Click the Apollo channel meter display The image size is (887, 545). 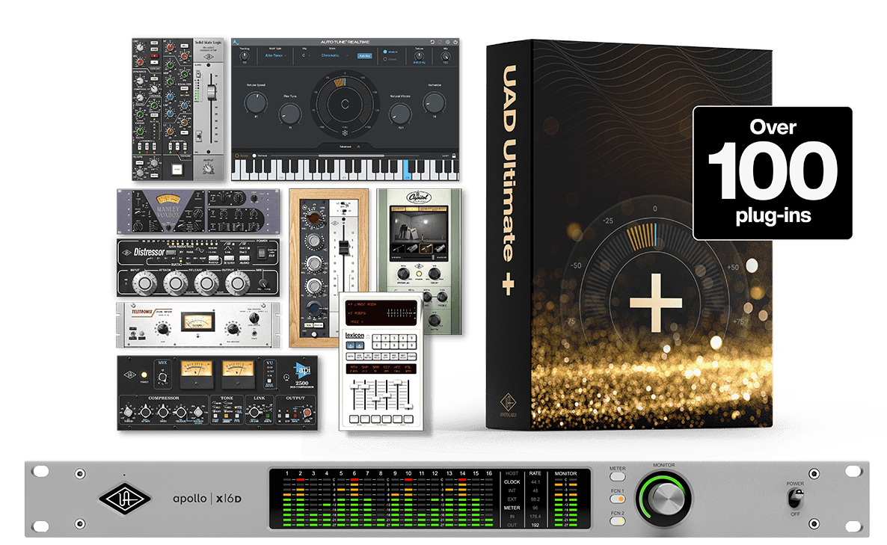pyautogui.click(x=430, y=499)
